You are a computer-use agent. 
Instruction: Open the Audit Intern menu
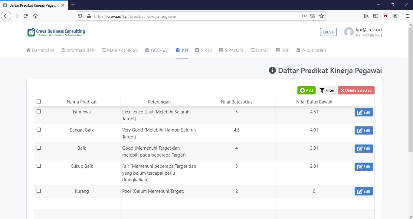pyautogui.click(x=311, y=50)
